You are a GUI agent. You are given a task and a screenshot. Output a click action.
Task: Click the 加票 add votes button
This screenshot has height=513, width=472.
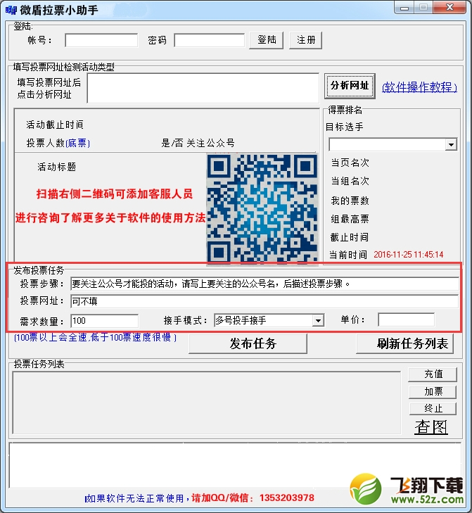433,392
